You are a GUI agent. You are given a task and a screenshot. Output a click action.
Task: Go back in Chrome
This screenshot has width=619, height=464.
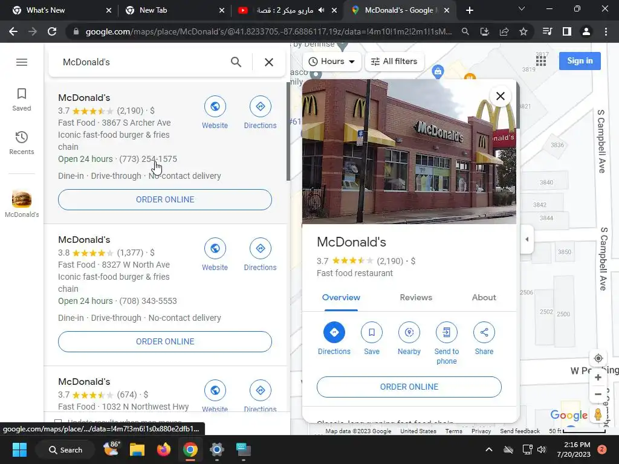click(x=13, y=31)
